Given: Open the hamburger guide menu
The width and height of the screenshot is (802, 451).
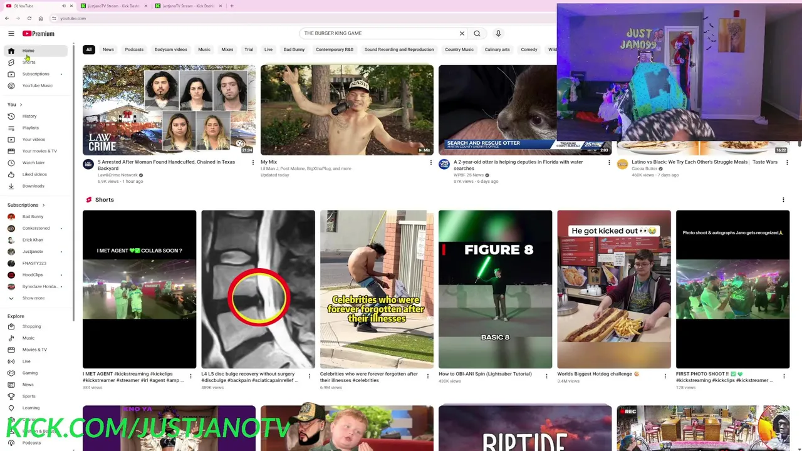Looking at the screenshot, I should tap(11, 33).
